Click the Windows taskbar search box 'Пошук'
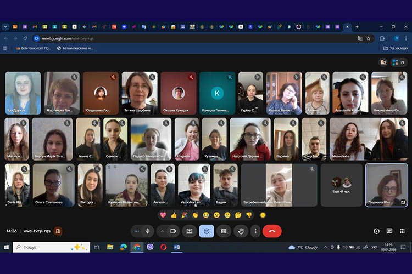 [x=49, y=247]
